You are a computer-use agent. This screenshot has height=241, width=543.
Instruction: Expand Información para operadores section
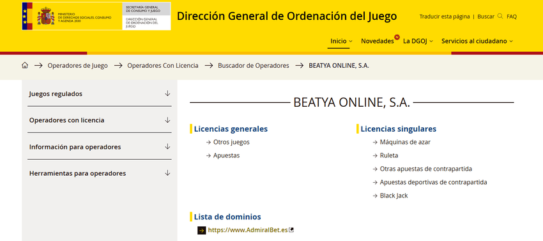tap(100, 146)
